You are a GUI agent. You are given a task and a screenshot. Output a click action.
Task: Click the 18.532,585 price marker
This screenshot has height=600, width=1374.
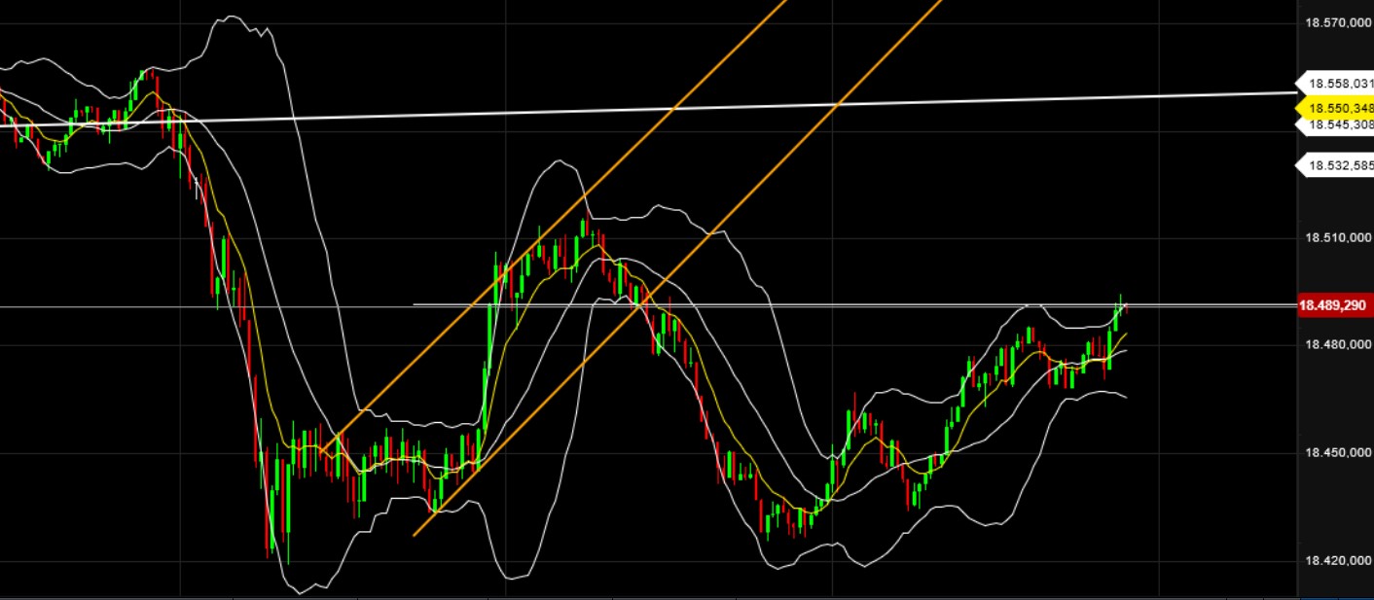(1335, 166)
